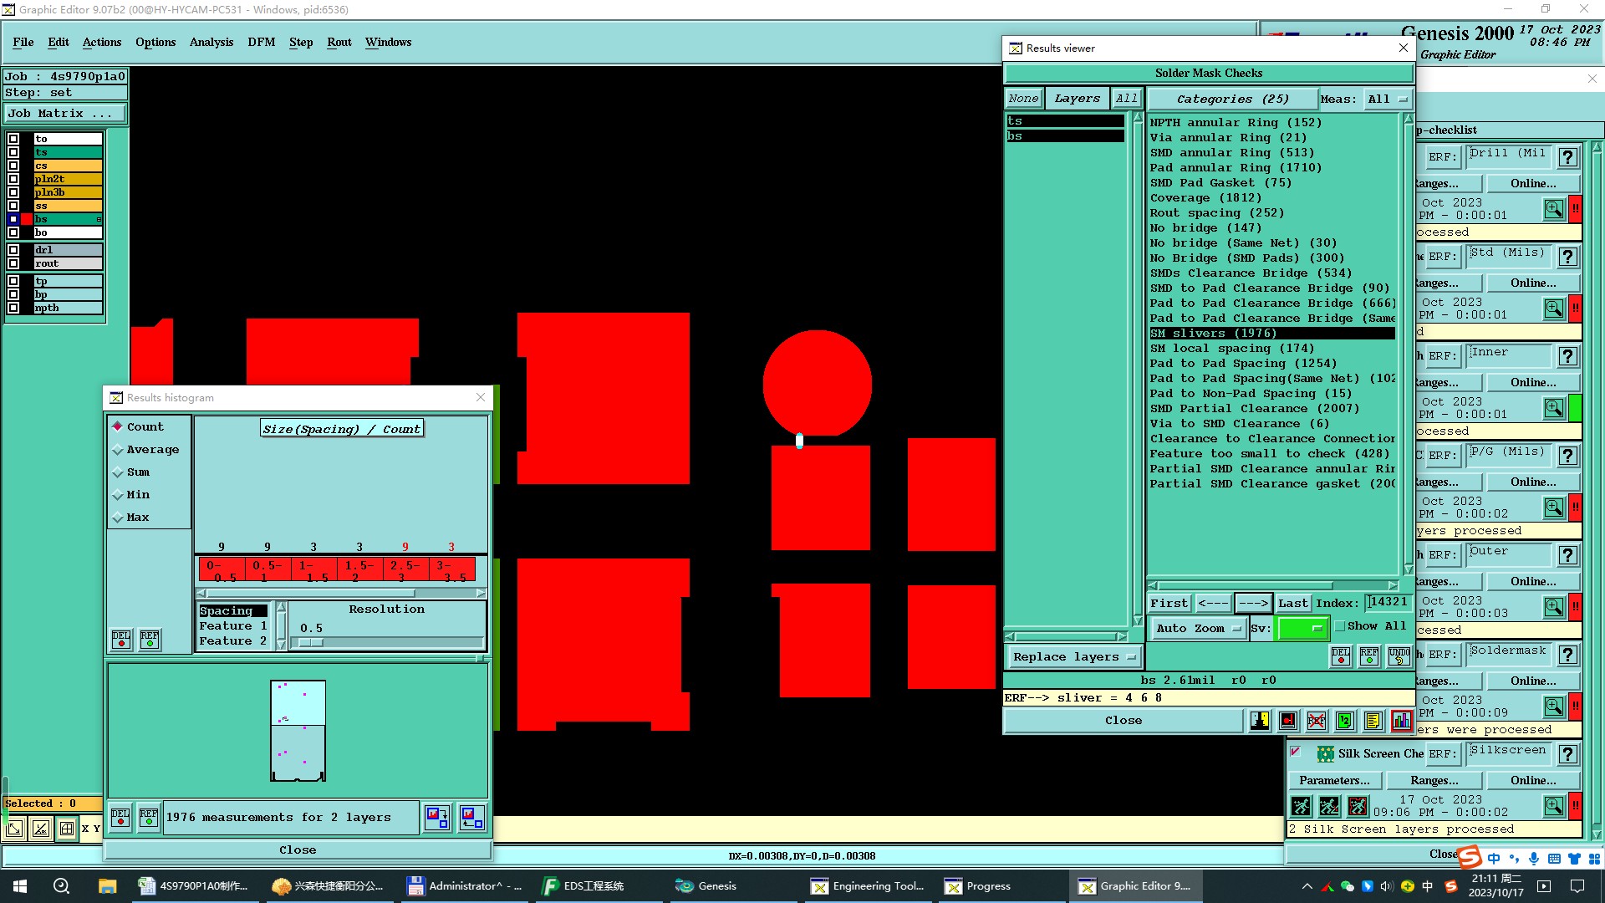Open the Analysis menu
This screenshot has height=903, width=1605.
[x=211, y=42]
